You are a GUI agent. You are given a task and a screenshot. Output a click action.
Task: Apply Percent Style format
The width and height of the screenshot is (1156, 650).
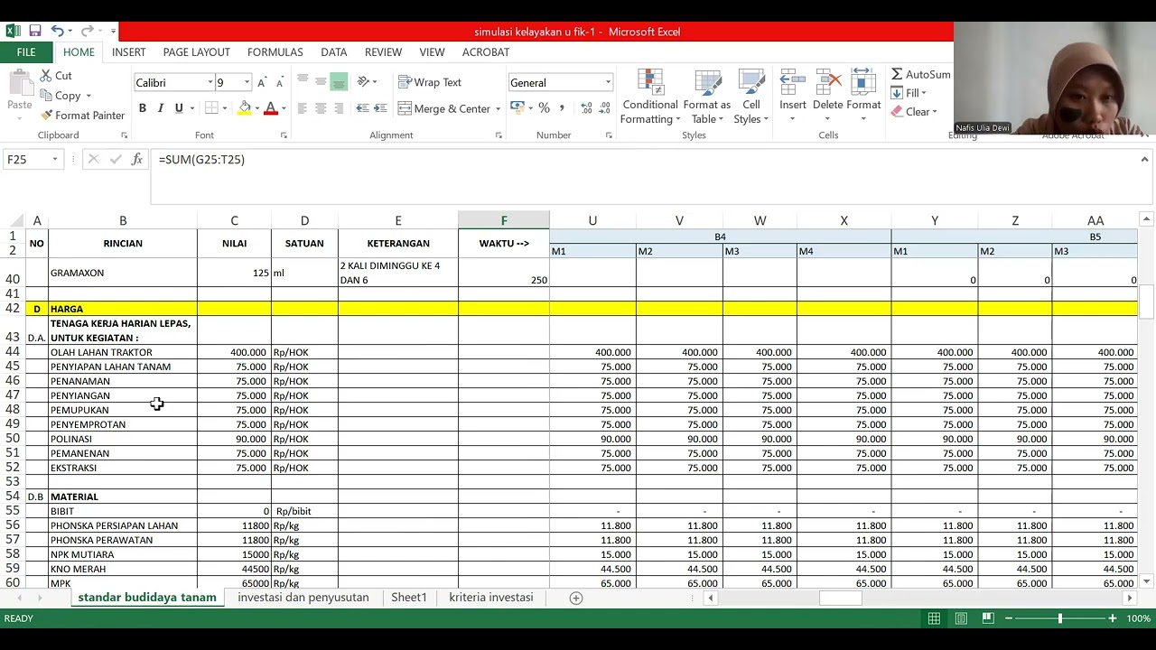pyautogui.click(x=544, y=108)
